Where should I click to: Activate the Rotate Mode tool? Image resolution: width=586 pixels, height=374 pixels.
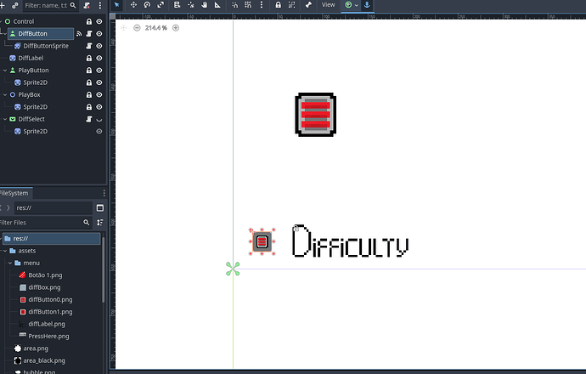tap(147, 5)
